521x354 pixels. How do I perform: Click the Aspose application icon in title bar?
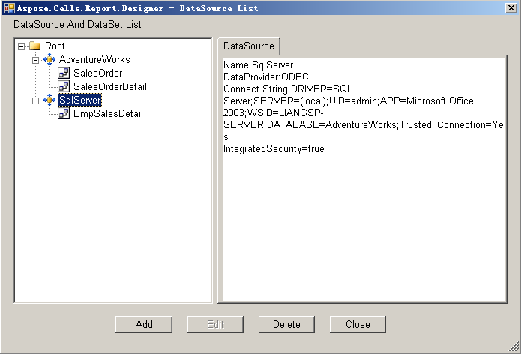(x=9, y=8)
